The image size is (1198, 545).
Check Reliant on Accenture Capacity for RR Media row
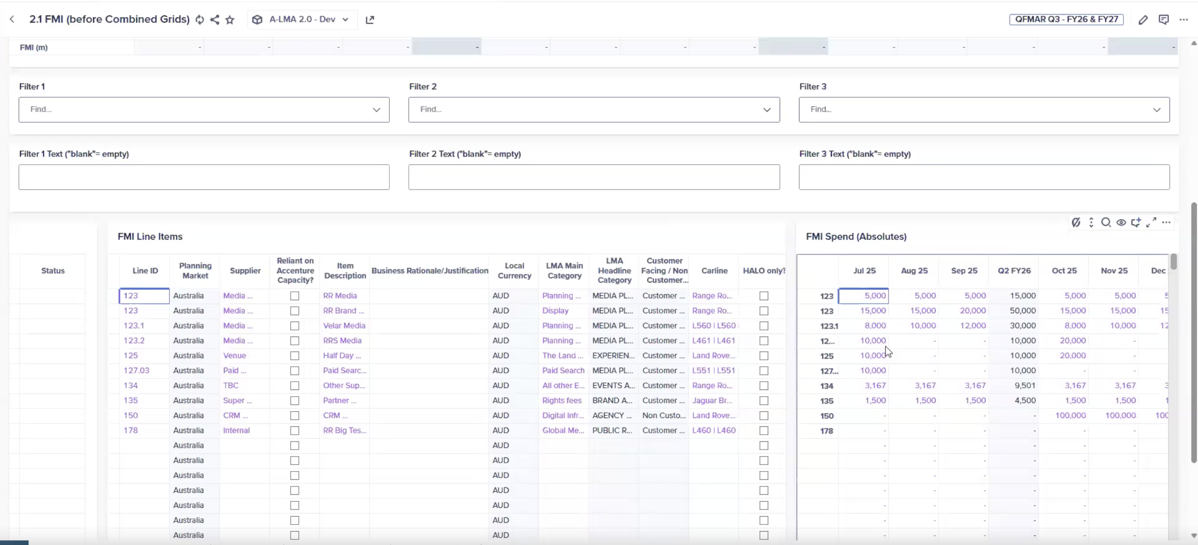(294, 296)
